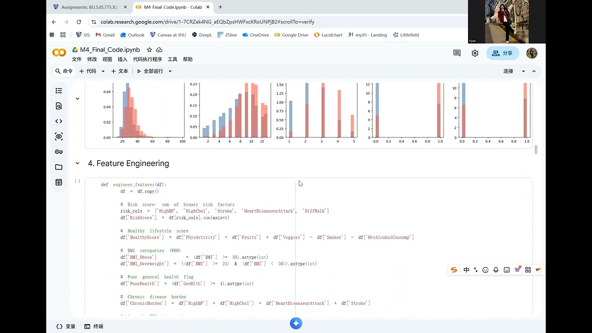Click 全部运行 run all button

150,71
